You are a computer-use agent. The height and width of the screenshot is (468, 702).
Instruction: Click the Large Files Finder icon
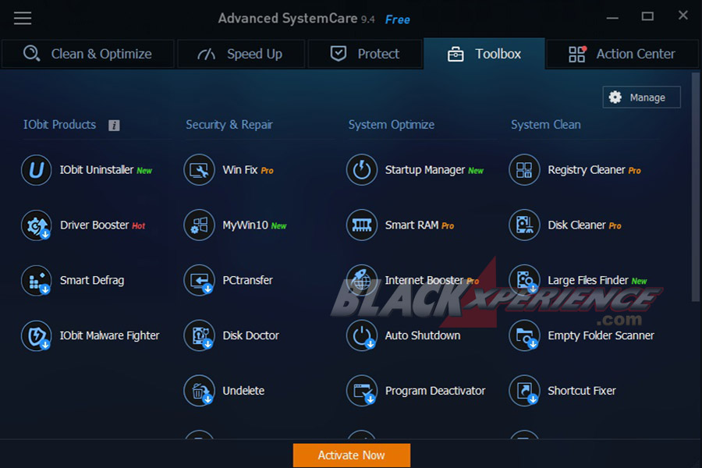click(x=524, y=280)
